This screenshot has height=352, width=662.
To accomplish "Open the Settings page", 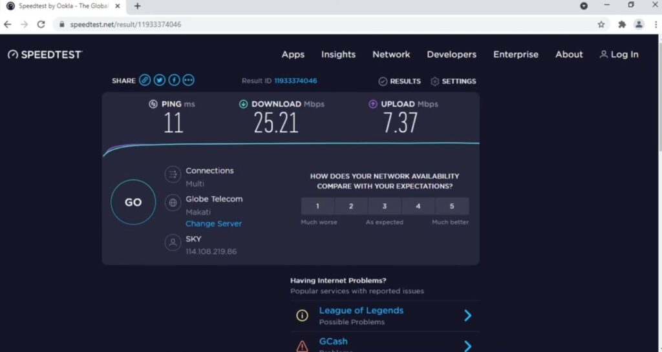I will coord(453,81).
